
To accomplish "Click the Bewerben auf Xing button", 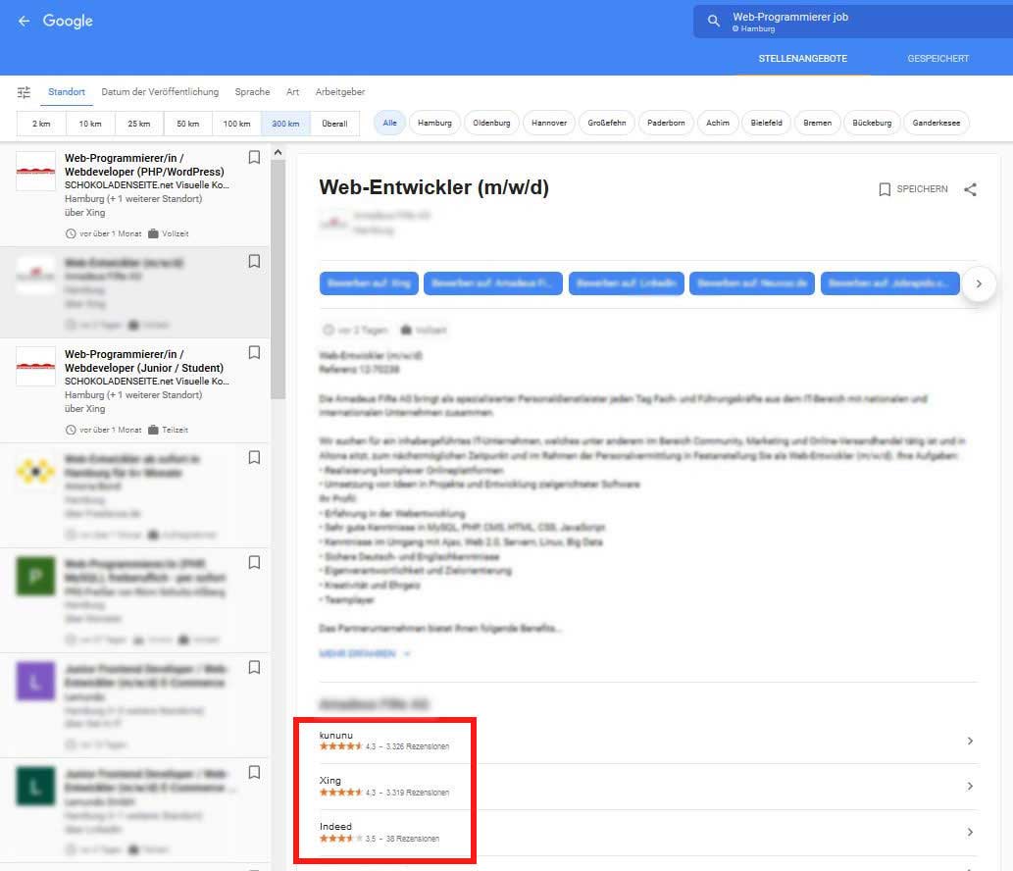I will tap(369, 282).
